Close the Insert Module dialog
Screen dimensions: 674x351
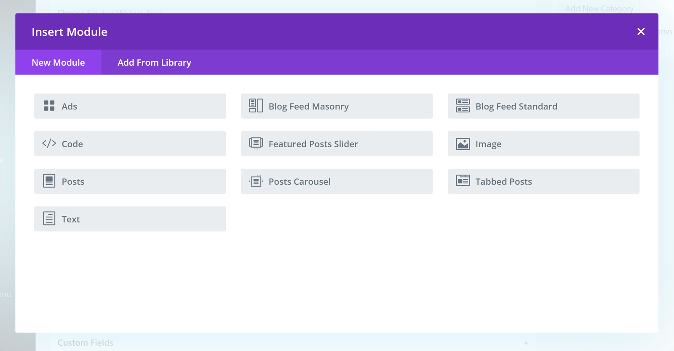(x=641, y=32)
